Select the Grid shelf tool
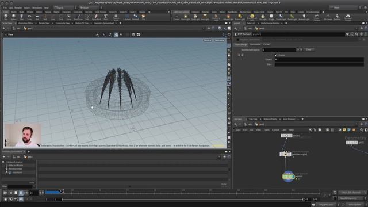Screen dimensions: 368x207 tap(37, 17)
